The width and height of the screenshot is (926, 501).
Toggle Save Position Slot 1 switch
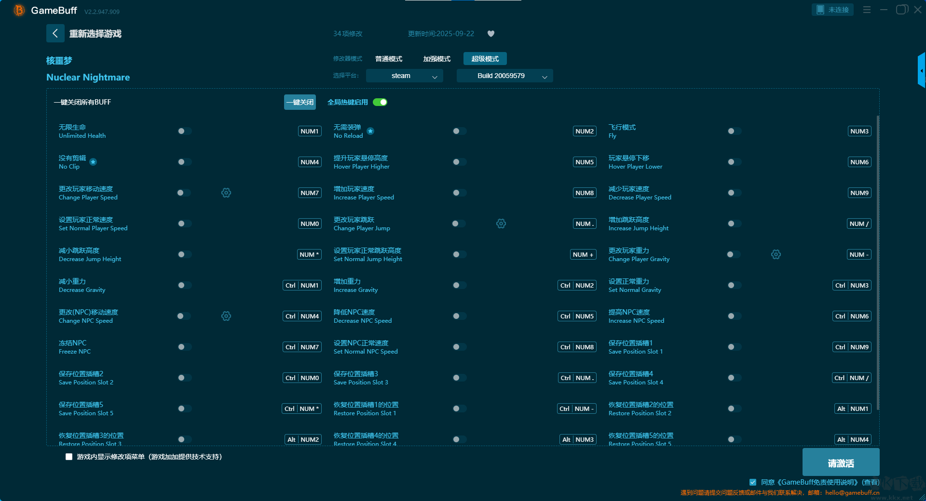734,347
